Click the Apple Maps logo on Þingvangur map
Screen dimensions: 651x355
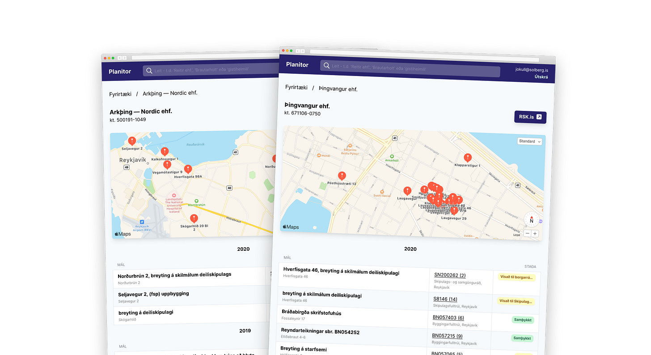click(x=291, y=227)
